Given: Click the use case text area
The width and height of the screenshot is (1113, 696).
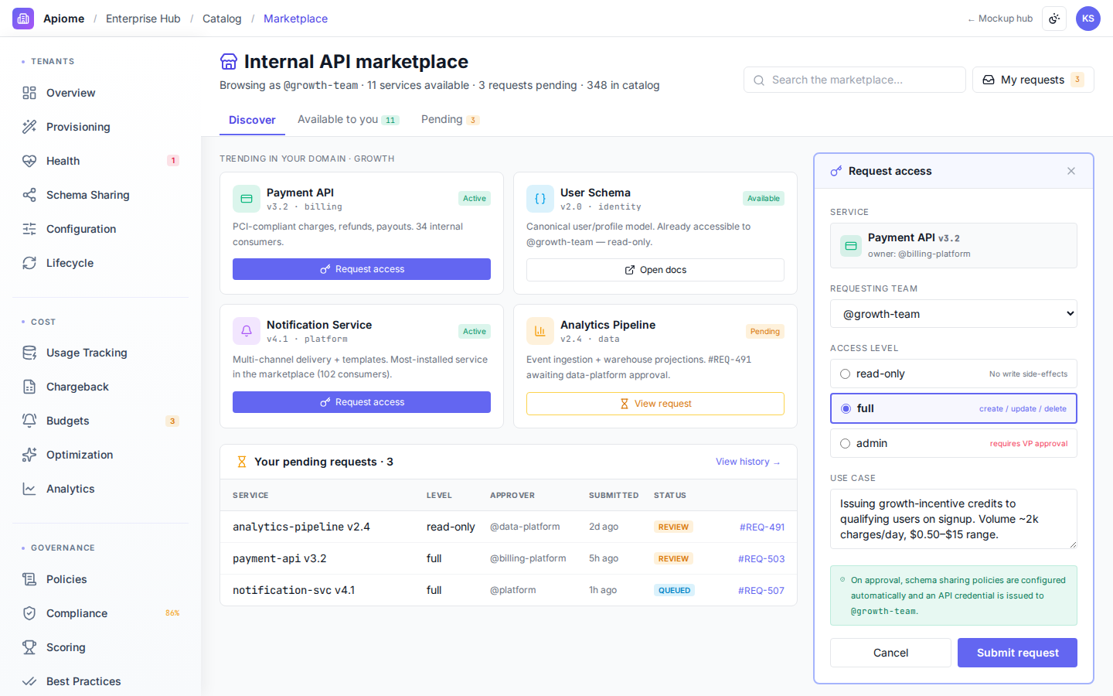Looking at the screenshot, I should tap(954, 519).
